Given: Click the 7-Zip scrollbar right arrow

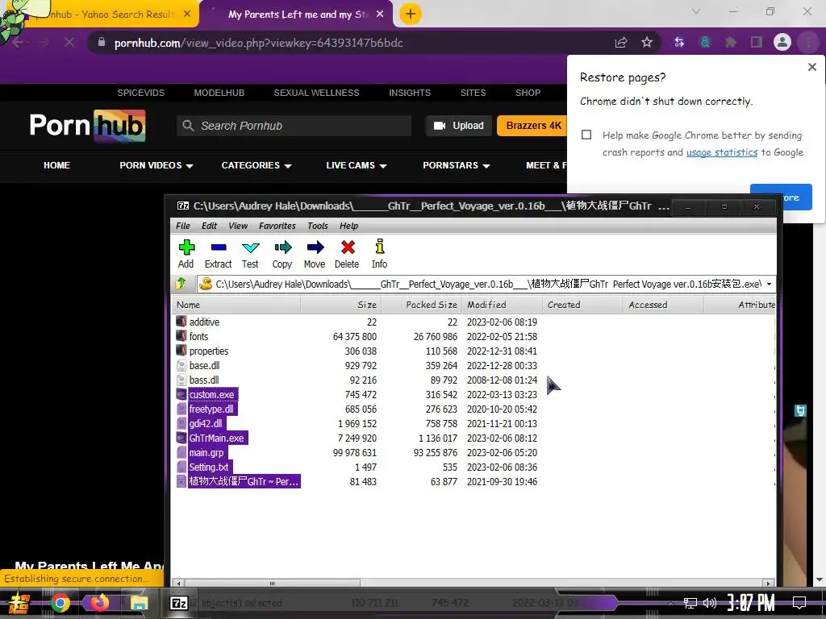Looking at the screenshot, I should 769,584.
